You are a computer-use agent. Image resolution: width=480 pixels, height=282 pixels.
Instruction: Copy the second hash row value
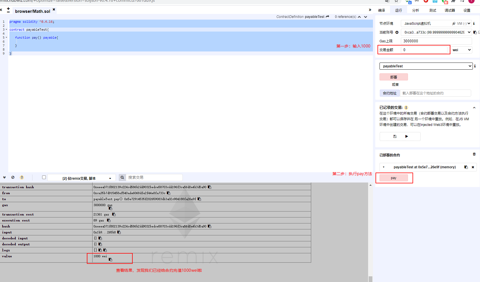[x=210, y=226]
